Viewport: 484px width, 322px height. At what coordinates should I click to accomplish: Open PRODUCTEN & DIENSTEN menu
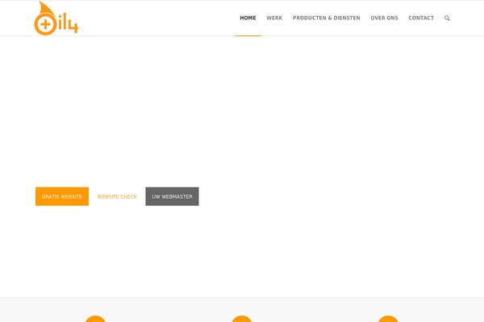tap(326, 18)
